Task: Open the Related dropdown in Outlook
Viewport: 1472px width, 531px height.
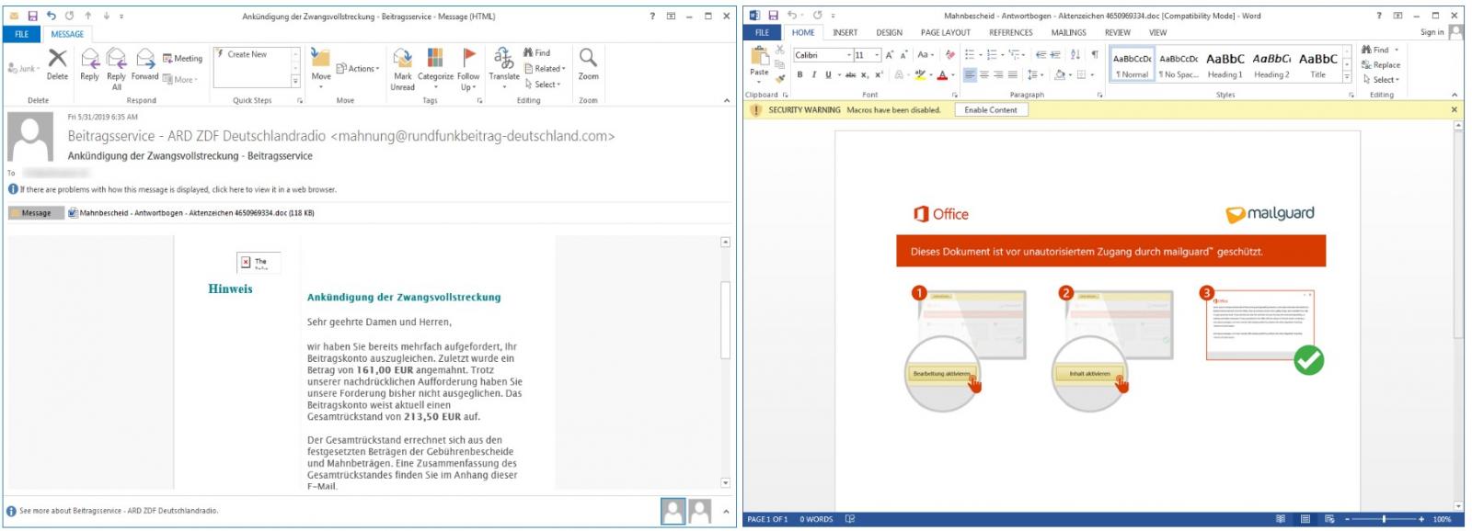Action: 545,69
